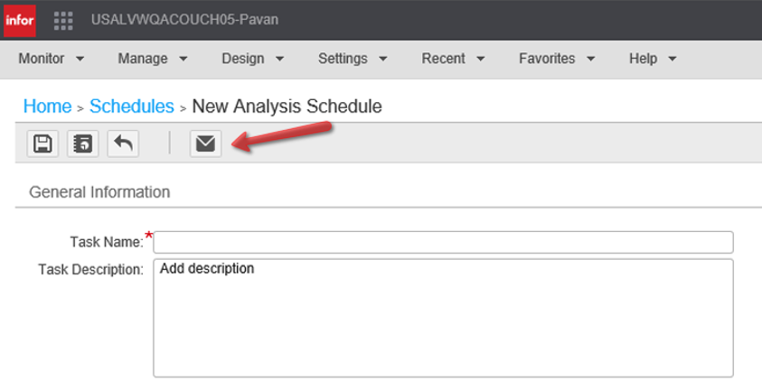The width and height of the screenshot is (762, 389).
Task: Open the Favorites menu
Action: pos(557,59)
